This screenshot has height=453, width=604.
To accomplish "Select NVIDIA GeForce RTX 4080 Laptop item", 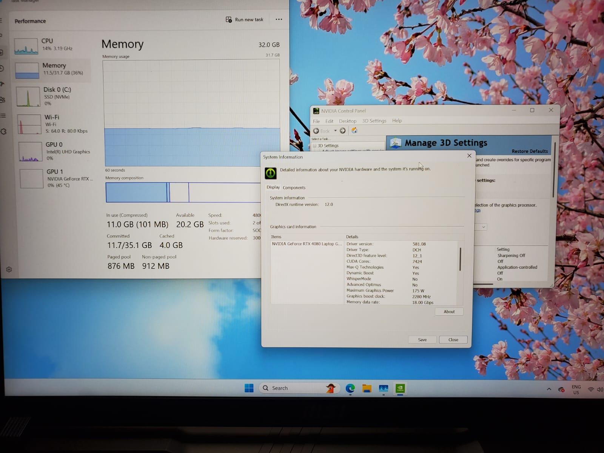I will [x=307, y=244].
